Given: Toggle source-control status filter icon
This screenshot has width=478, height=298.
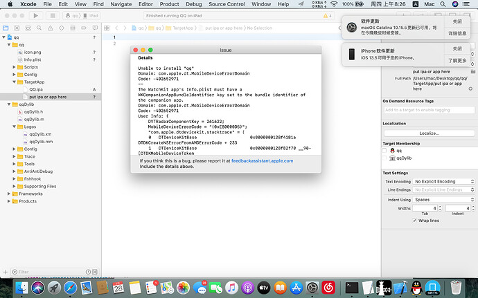Looking at the screenshot, I should [95, 272].
